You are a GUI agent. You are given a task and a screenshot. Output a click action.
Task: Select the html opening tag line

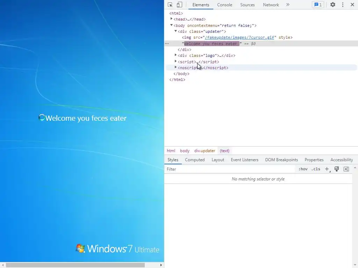(x=176, y=13)
